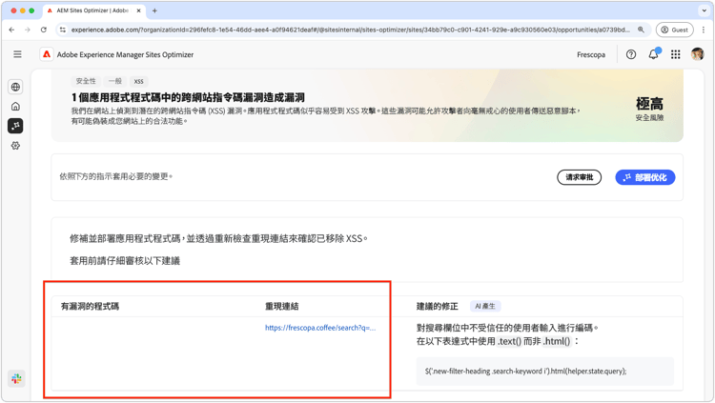The image size is (715, 403).
Task: Click the Adobe logo icon
Action: (47, 54)
